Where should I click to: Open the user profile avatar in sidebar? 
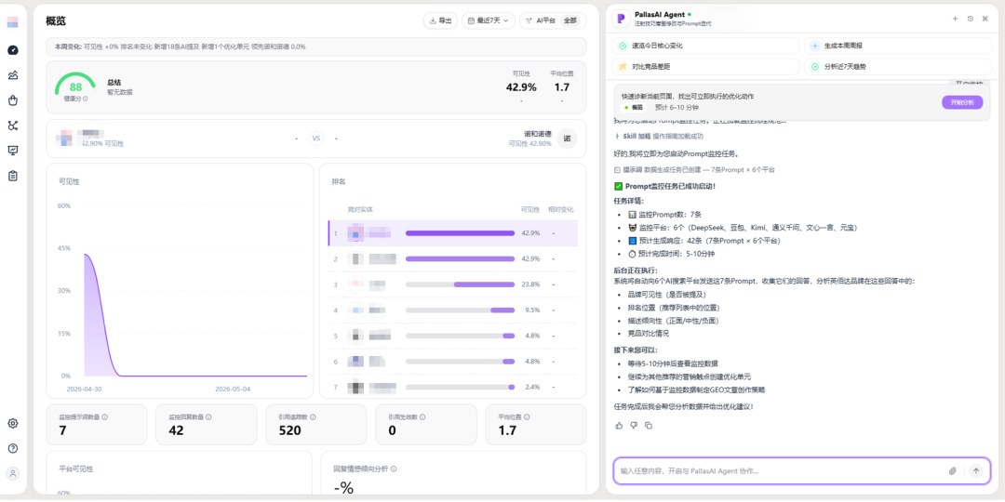[13, 474]
